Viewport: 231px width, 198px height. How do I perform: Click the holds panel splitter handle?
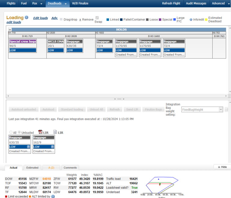[119, 99]
